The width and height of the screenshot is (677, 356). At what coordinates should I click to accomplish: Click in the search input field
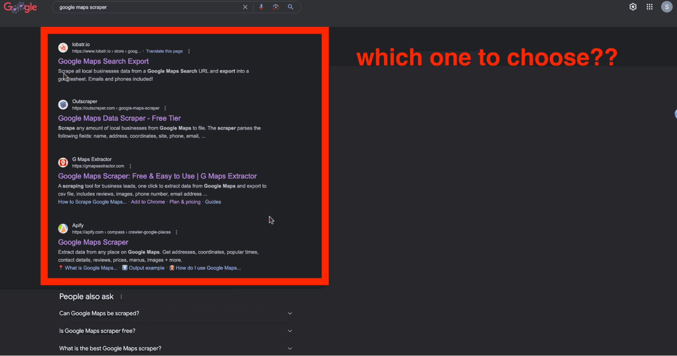(149, 7)
